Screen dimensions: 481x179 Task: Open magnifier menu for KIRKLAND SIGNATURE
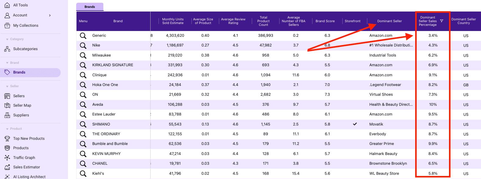click(83, 65)
